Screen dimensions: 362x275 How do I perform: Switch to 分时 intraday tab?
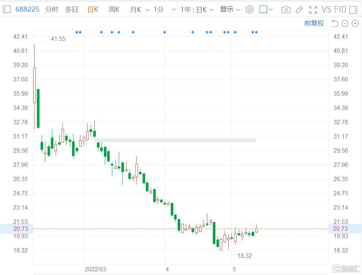point(52,9)
